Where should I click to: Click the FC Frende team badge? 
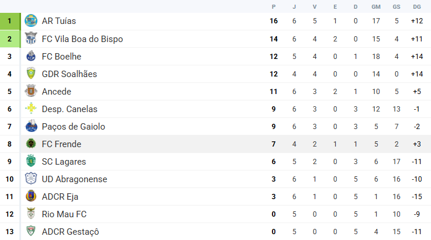click(x=31, y=144)
